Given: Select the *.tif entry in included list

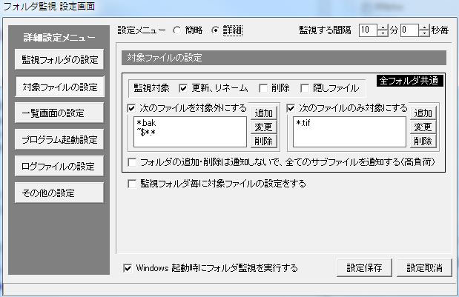Looking at the screenshot, I should point(303,123).
